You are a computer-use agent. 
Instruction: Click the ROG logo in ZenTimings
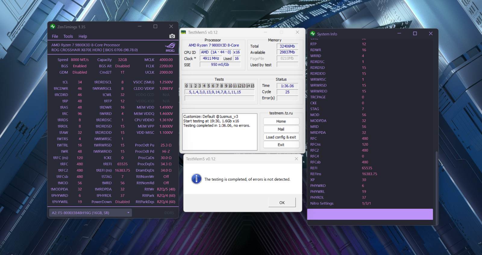tap(170, 47)
